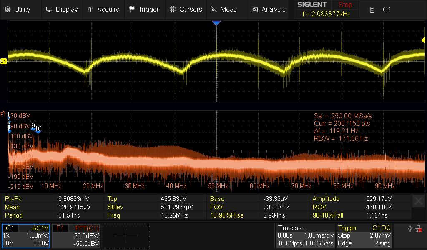
Task: Select the blue trigger position marker
Action: click(x=216, y=23)
